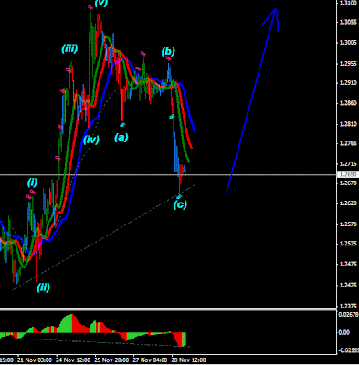Click the 1.2375 price axis value
359x365 pixels.
(348, 306)
